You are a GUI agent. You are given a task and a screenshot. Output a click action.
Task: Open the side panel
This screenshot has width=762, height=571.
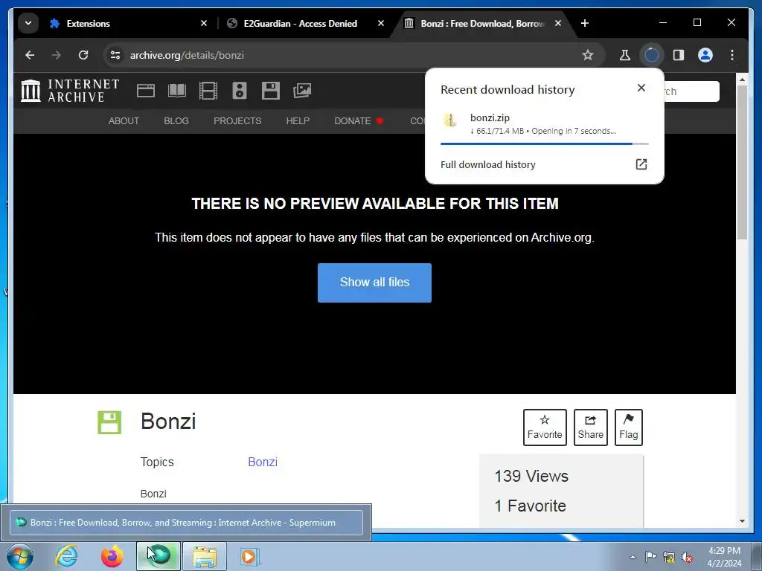pos(679,55)
